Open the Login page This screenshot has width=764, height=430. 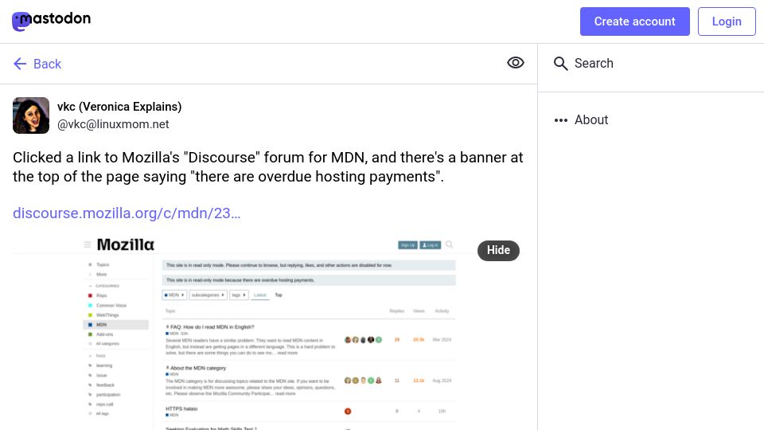(727, 21)
